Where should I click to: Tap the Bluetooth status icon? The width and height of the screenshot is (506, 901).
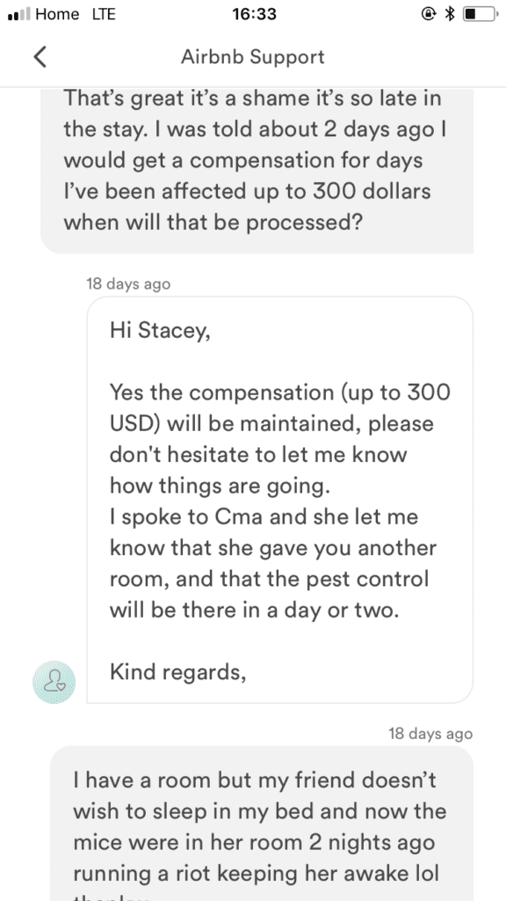451,14
